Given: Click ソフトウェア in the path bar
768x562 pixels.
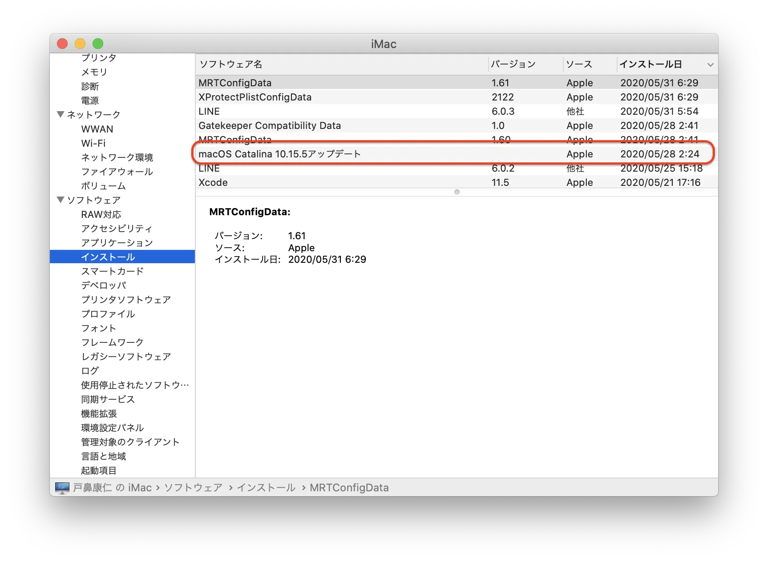Looking at the screenshot, I should pyautogui.click(x=193, y=488).
